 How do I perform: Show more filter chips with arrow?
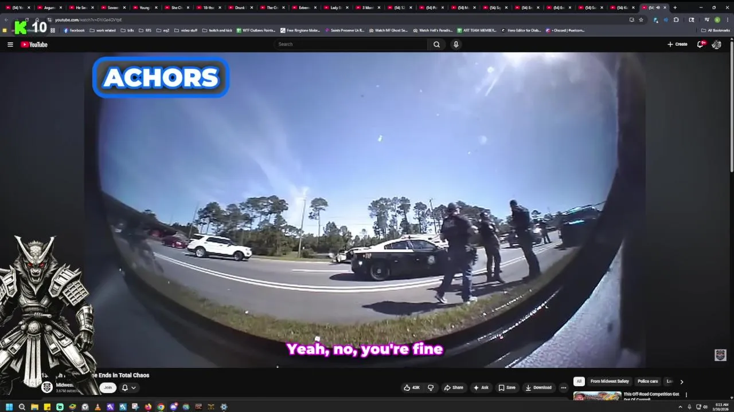[681, 382]
